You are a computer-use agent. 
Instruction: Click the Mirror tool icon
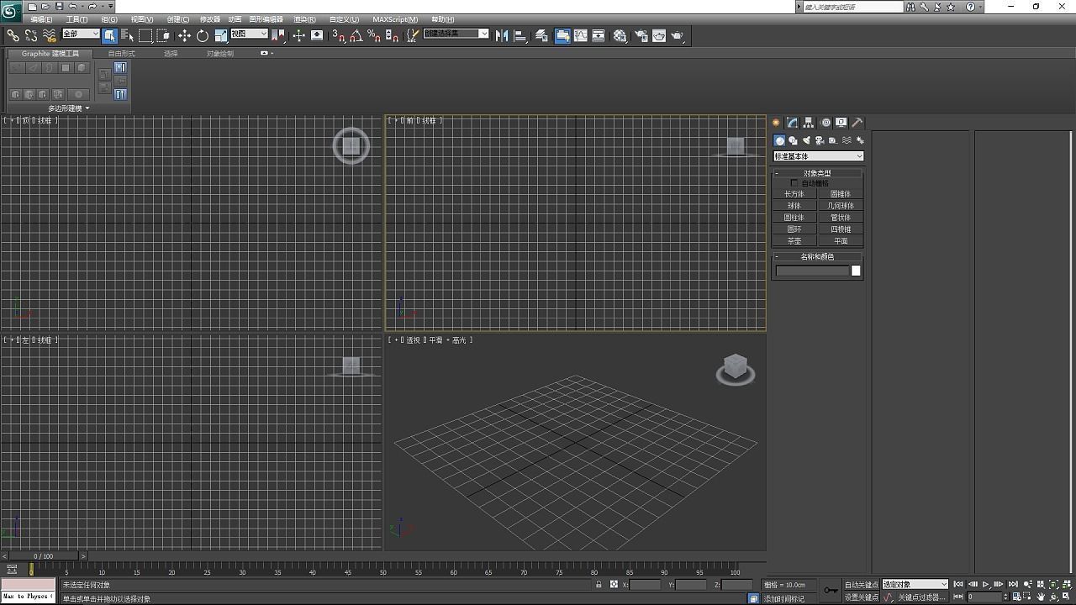point(502,35)
